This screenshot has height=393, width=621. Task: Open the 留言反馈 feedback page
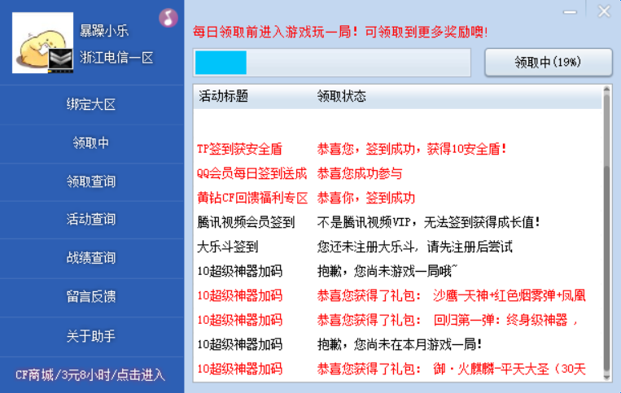tap(91, 296)
